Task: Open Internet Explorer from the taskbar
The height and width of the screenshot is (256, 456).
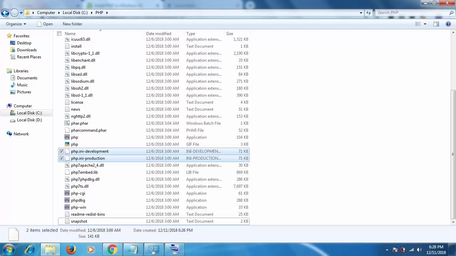Action: 30,249
